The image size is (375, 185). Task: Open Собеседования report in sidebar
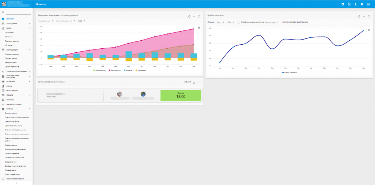tap(11, 145)
